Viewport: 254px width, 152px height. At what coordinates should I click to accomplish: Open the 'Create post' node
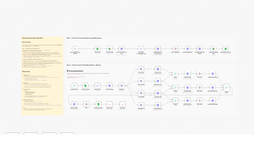pyautogui.click(x=122, y=104)
